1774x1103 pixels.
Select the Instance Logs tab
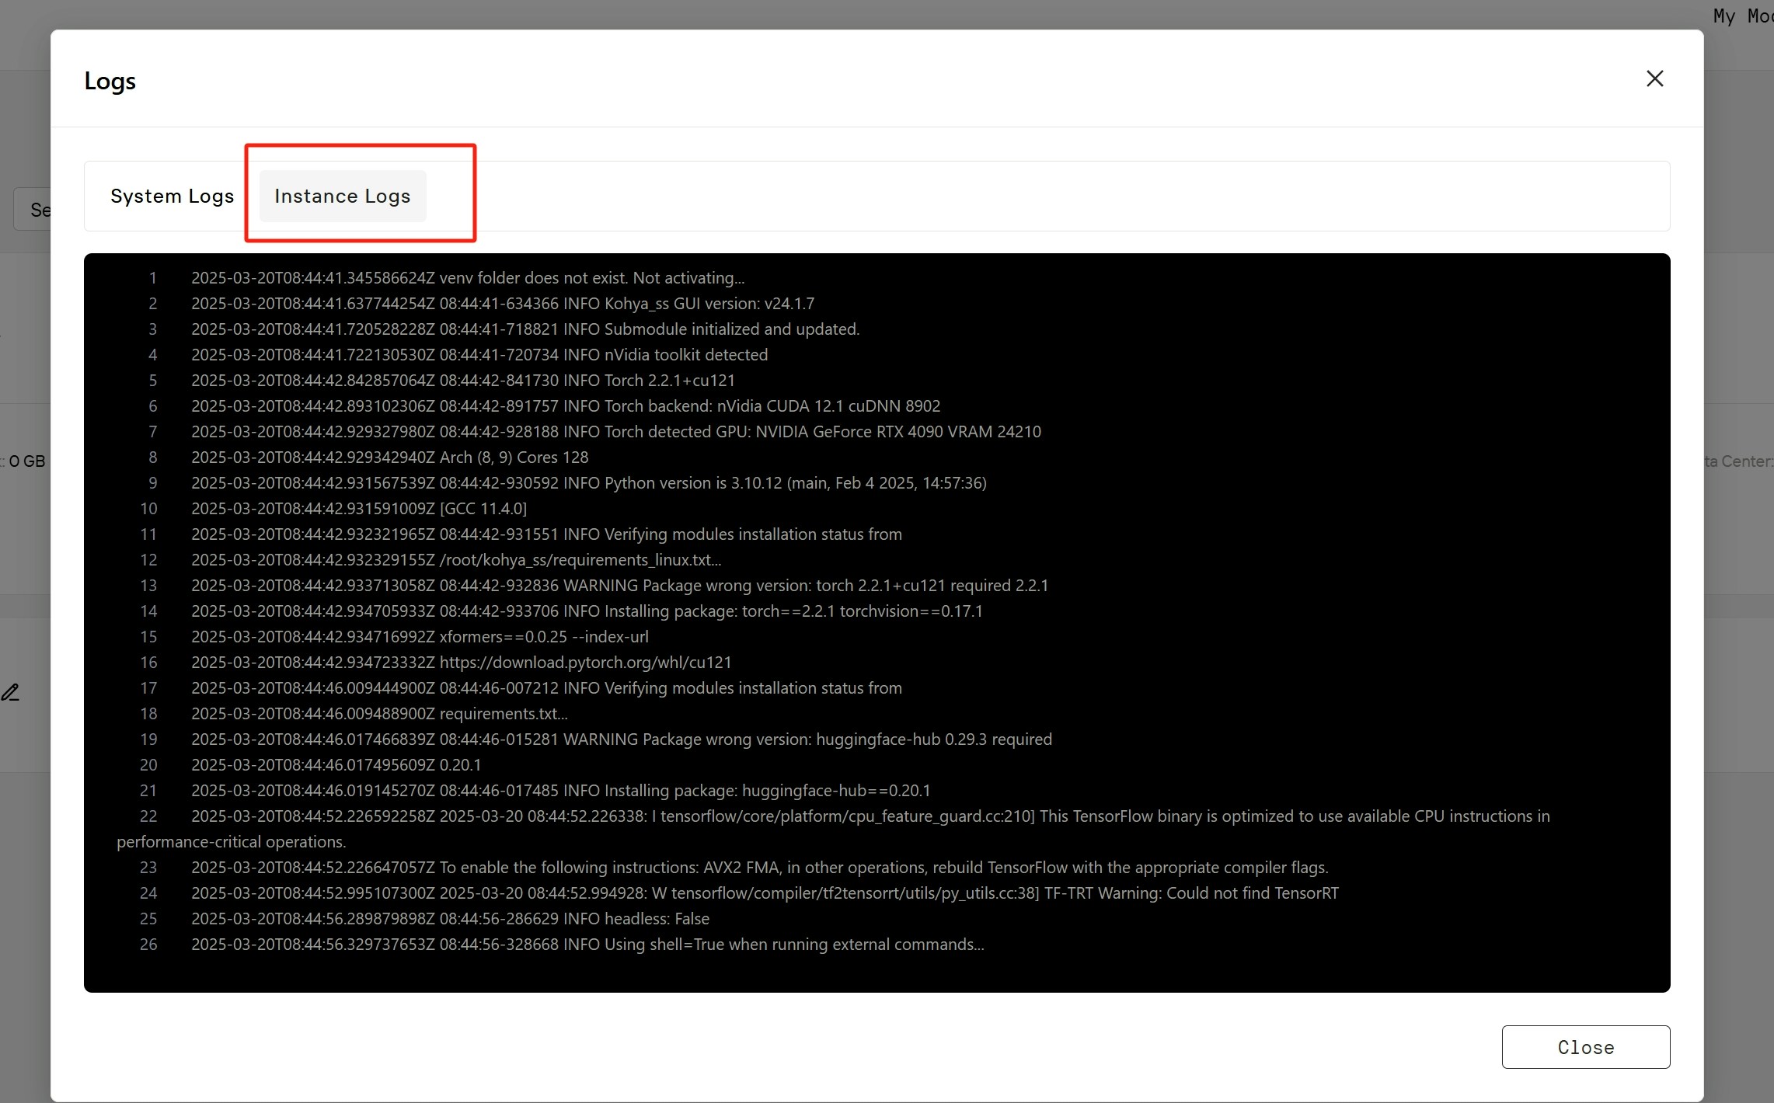tap(342, 196)
